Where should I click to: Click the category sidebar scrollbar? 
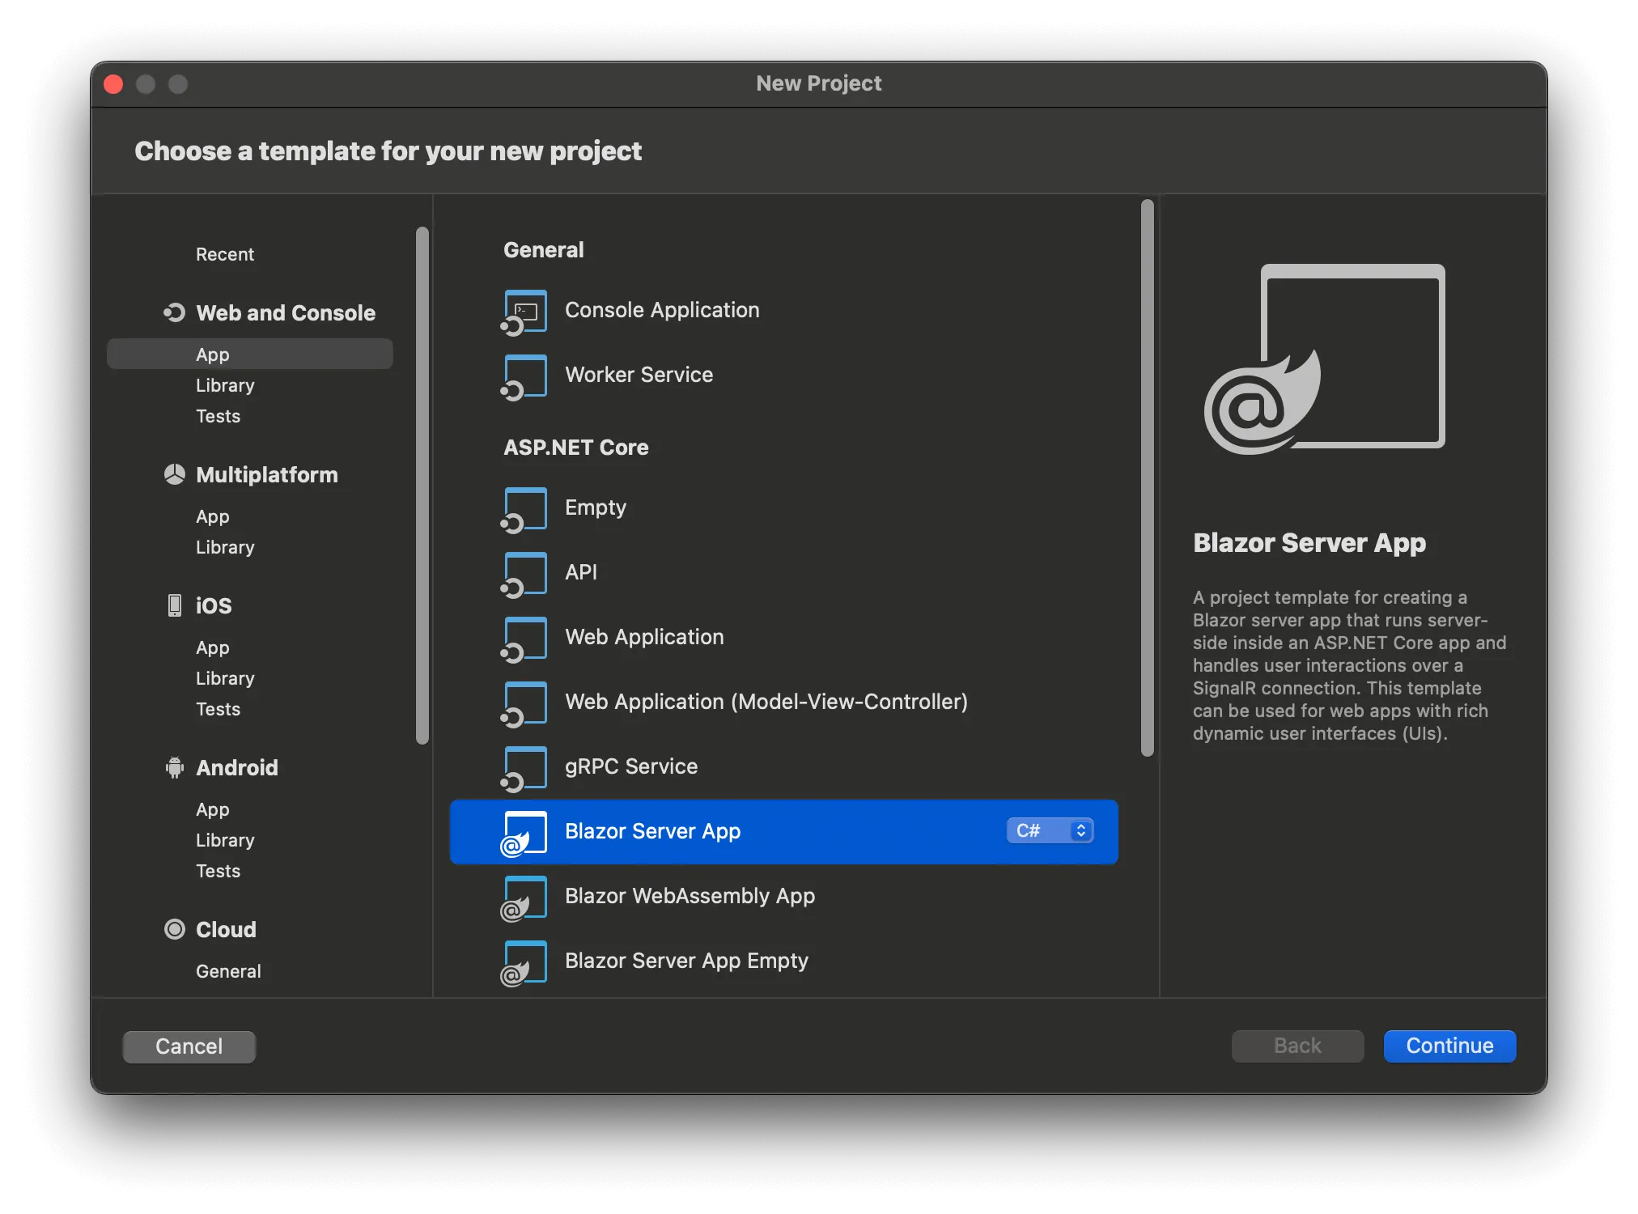click(422, 486)
